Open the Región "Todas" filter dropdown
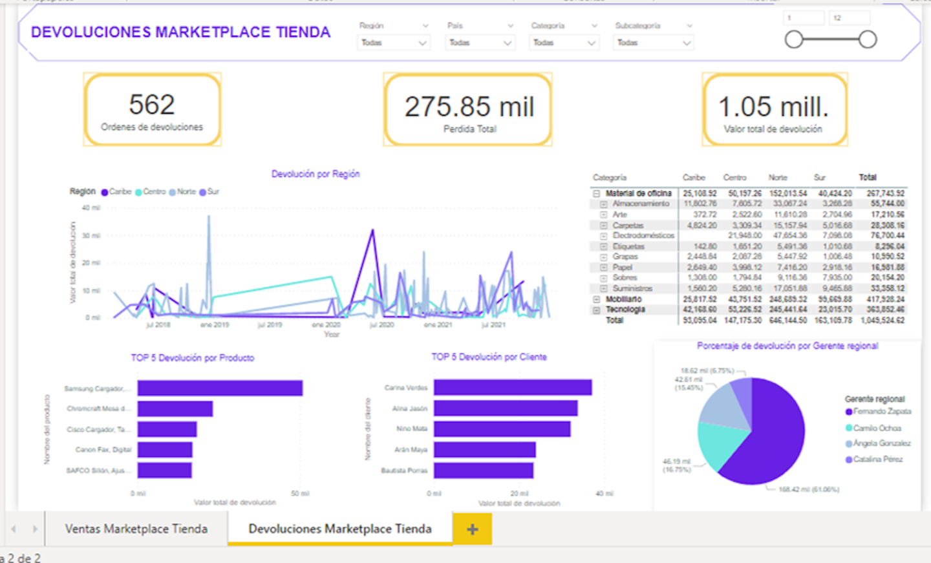Viewport: 931px width, 563px height. [x=393, y=43]
